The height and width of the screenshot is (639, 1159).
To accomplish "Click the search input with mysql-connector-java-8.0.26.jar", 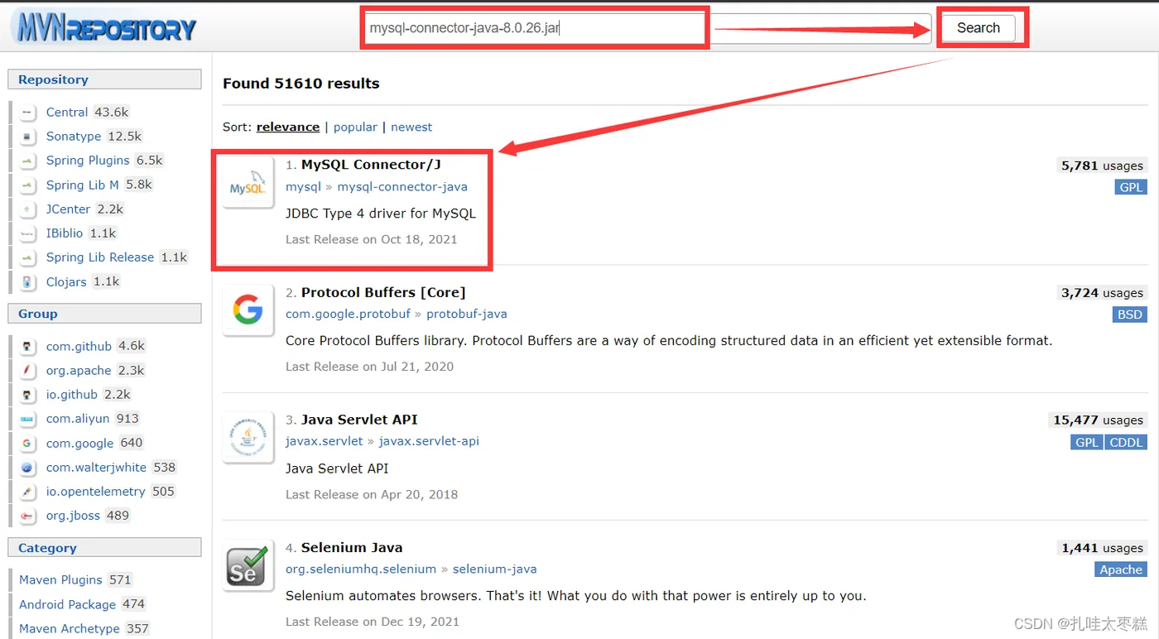I will [648, 27].
